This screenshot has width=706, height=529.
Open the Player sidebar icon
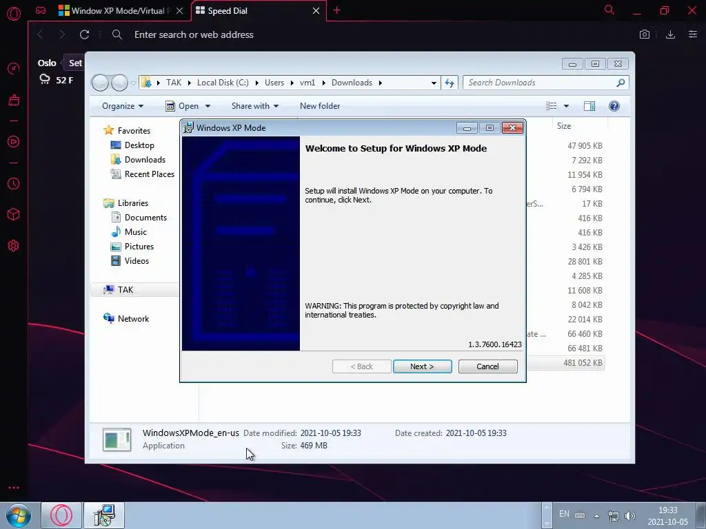click(x=14, y=142)
